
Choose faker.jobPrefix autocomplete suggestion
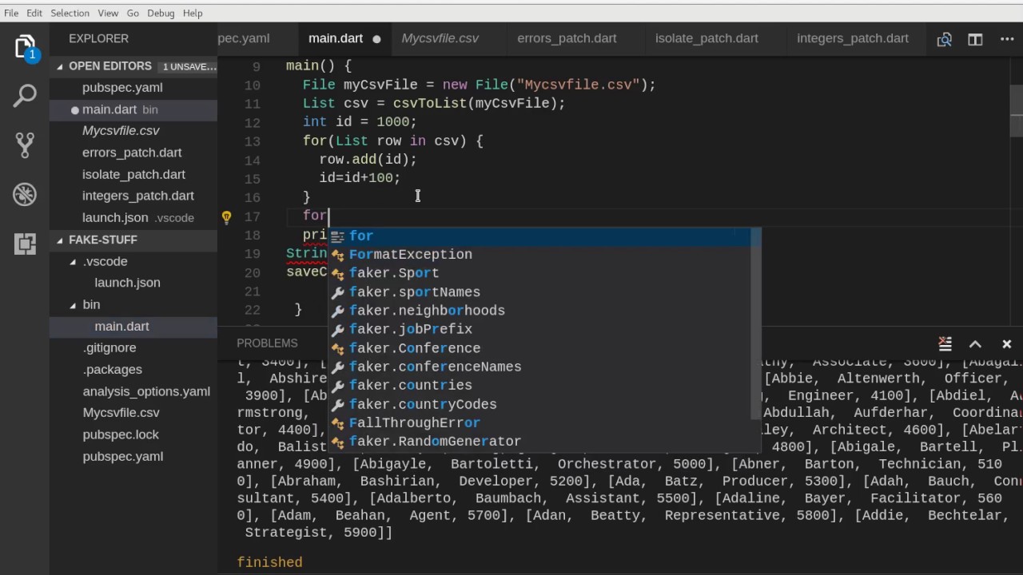click(x=539, y=329)
